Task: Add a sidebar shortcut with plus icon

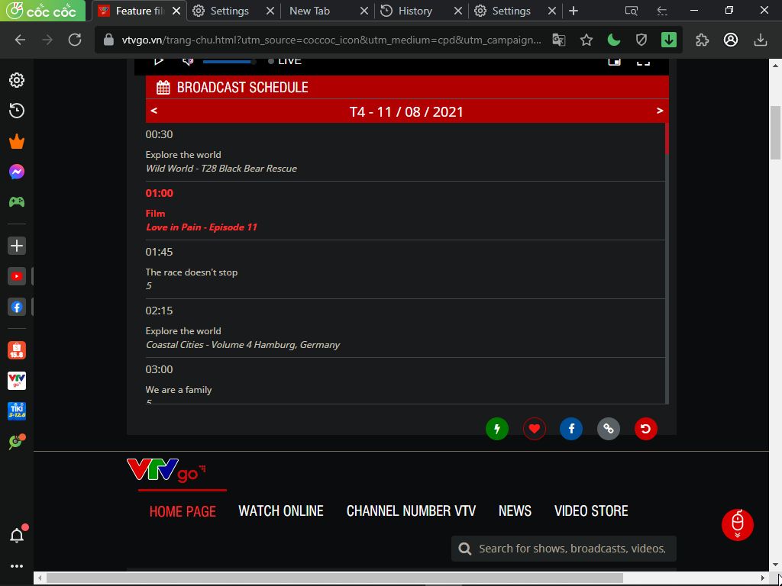Action: [x=17, y=246]
